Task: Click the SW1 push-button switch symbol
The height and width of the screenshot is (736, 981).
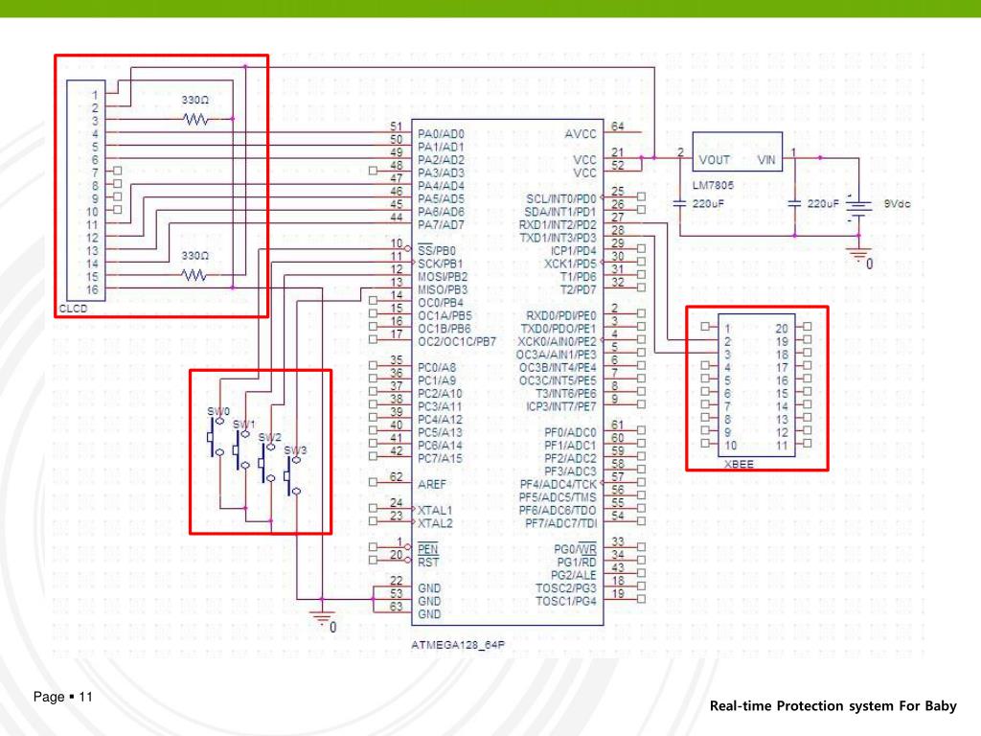Action: pyautogui.click(x=241, y=449)
